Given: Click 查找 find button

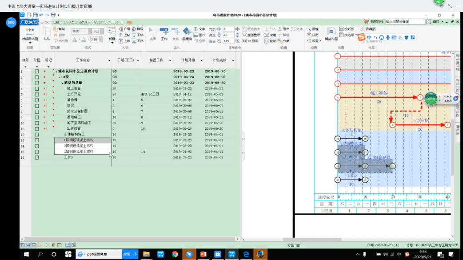Looking at the screenshot, I should [270, 41].
